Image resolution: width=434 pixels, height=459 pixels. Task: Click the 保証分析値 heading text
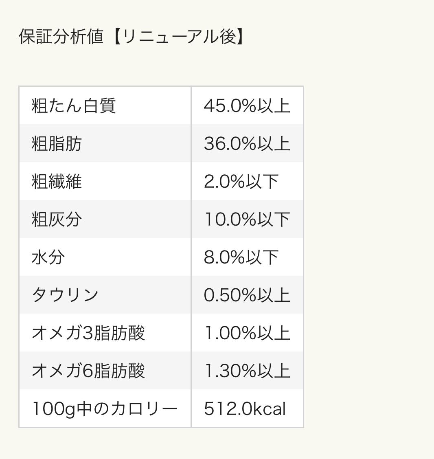pyautogui.click(x=61, y=37)
